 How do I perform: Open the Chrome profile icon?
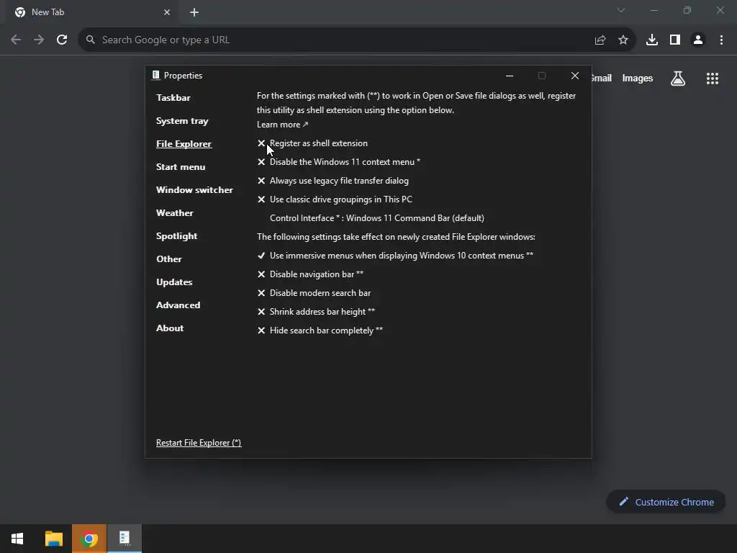697,40
